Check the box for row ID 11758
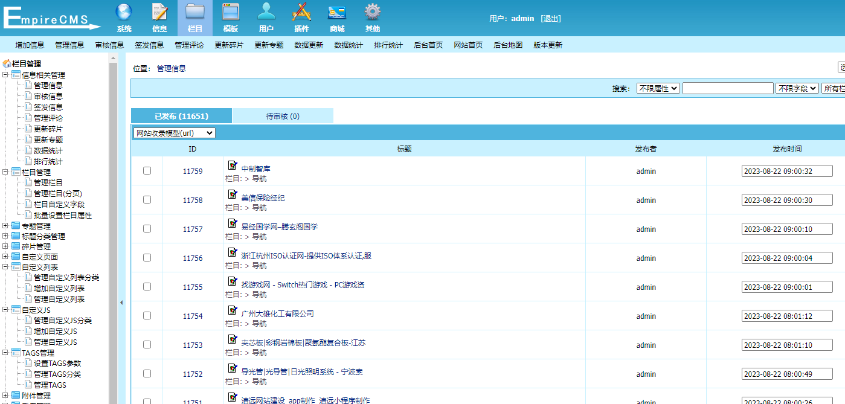Viewport: 845px width, 404px height. (147, 200)
